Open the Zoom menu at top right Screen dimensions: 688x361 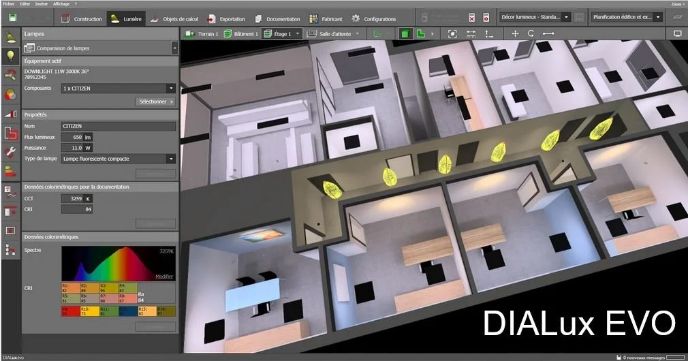677,4
